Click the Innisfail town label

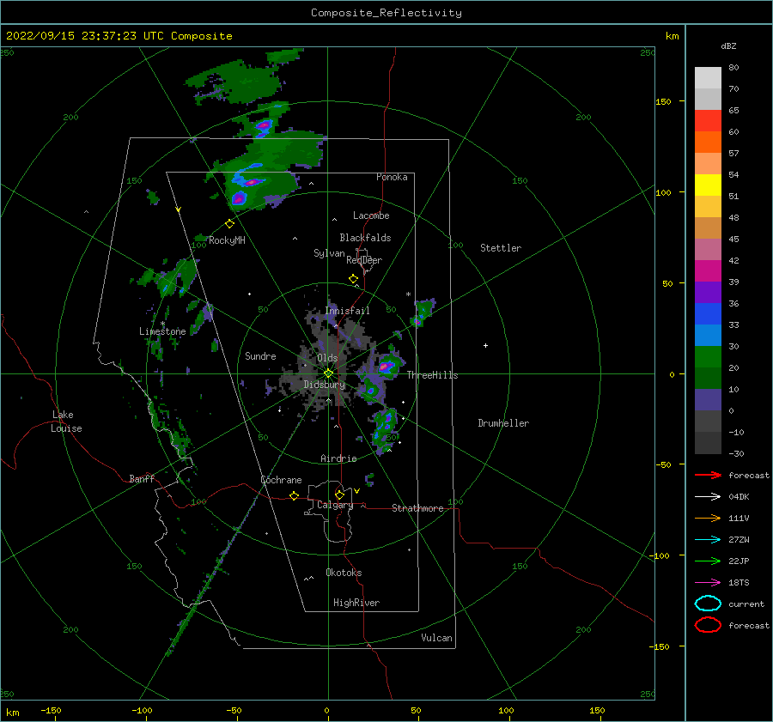coord(347,311)
